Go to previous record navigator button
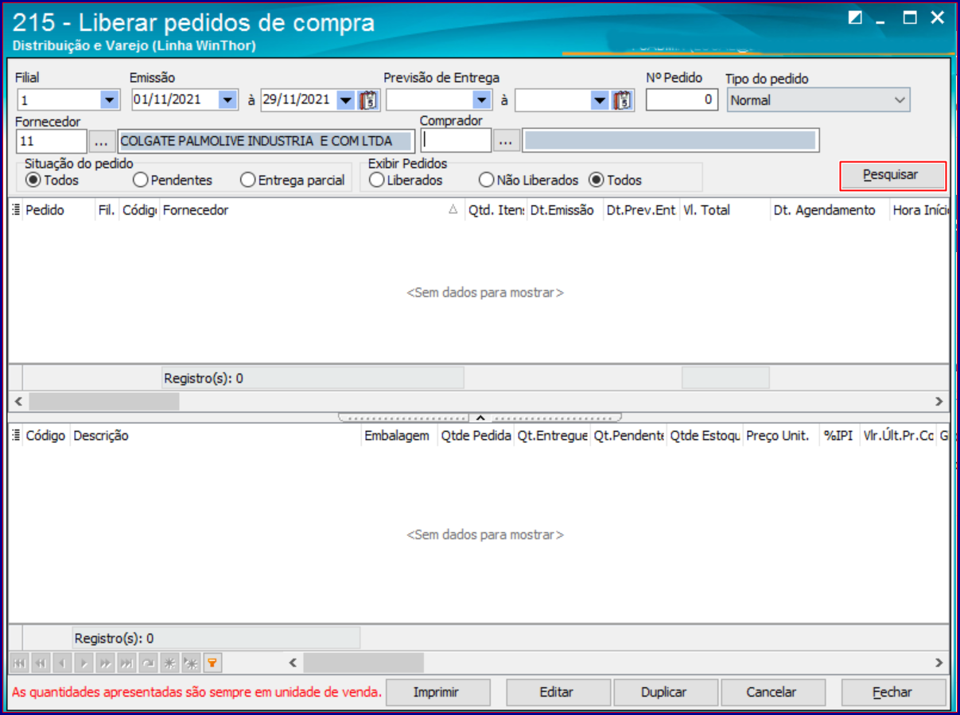Screen dimensions: 960x715 coord(62,662)
